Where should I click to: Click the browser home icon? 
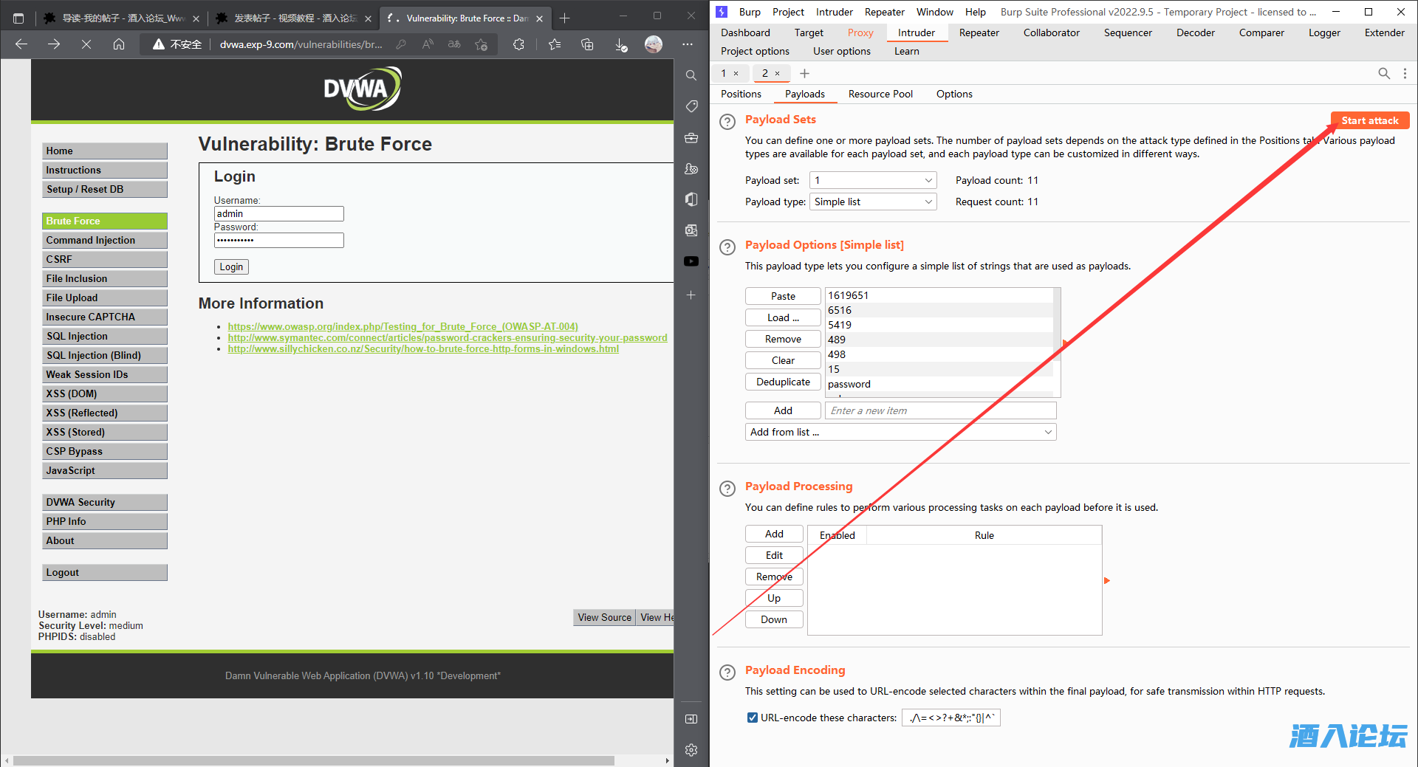click(x=118, y=44)
